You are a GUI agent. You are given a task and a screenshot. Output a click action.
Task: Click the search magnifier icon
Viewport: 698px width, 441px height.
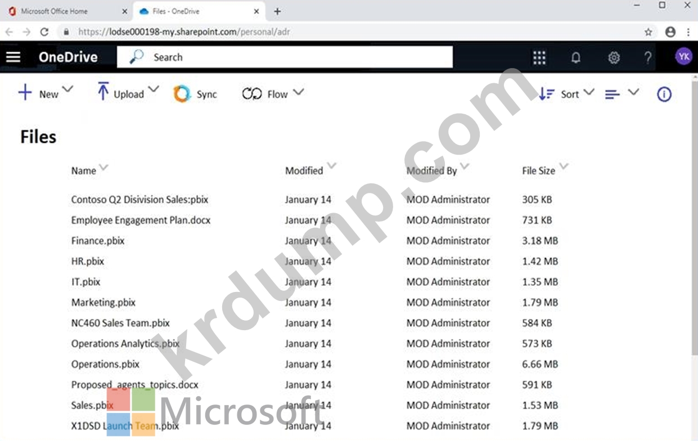(137, 57)
